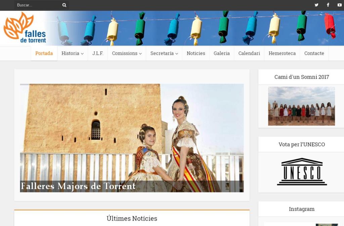This screenshot has height=226, width=344.
Task: Open the Twitter profile icon
Action: coord(316,5)
